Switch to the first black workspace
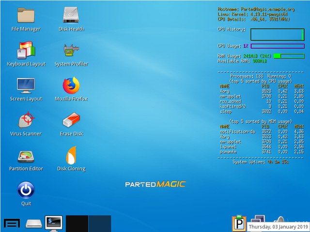 point(77,224)
